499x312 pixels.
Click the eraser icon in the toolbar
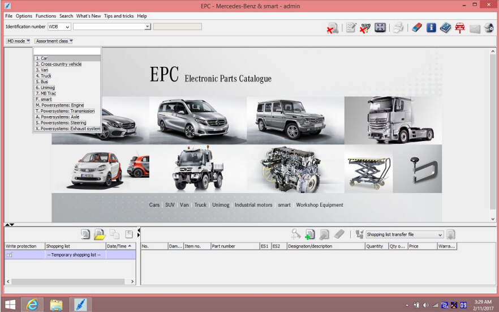[417, 28]
